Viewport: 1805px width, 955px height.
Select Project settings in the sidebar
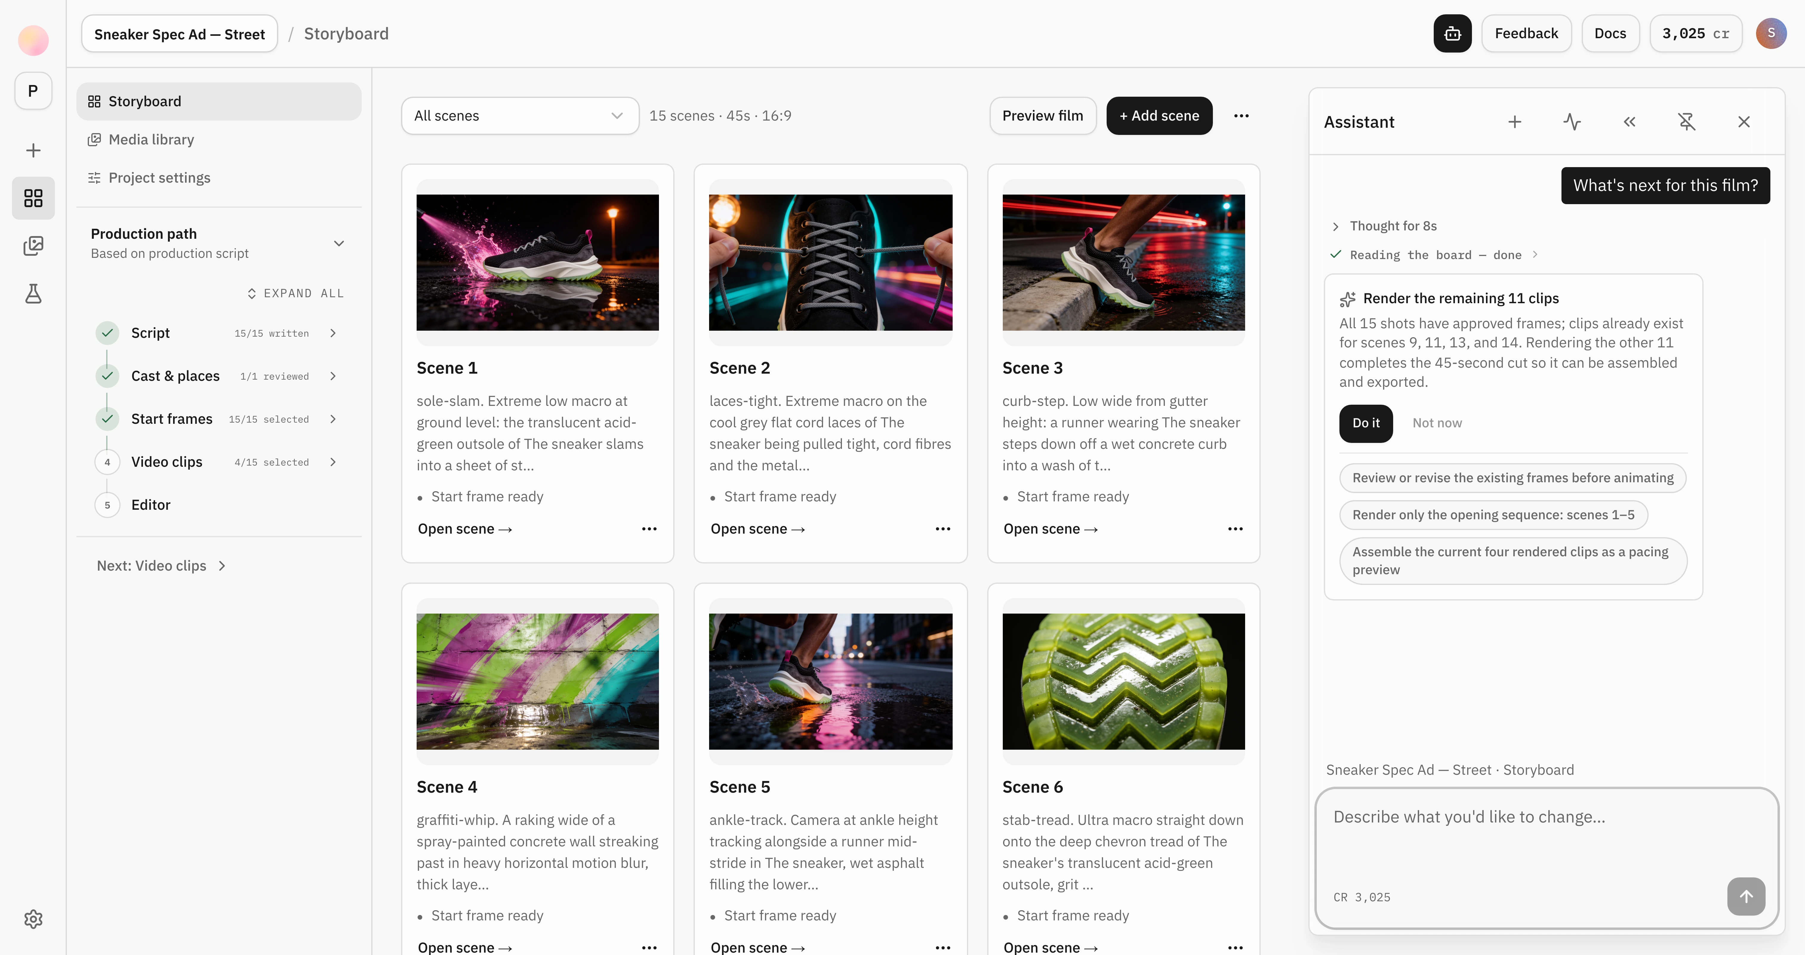(x=219, y=178)
